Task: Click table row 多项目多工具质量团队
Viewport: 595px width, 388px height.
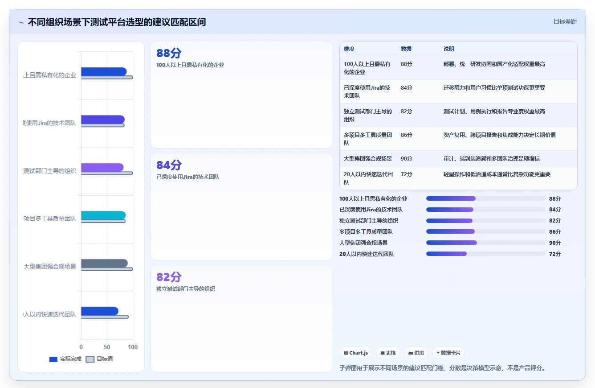Action: [x=458, y=139]
